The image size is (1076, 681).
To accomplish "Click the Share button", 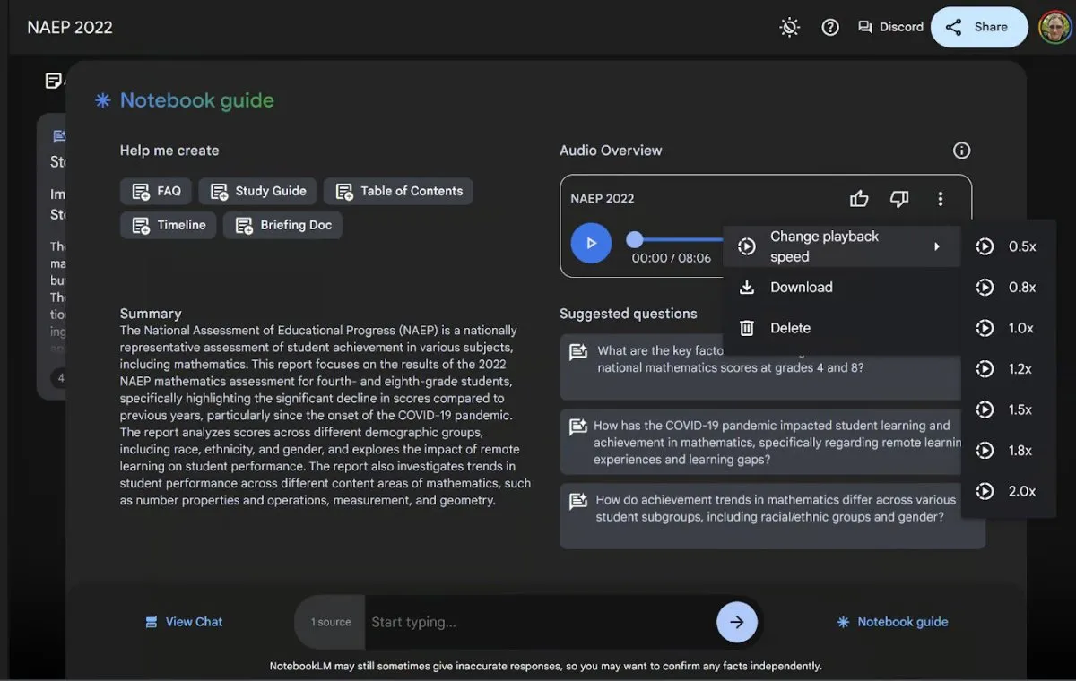I will point(978,27).
